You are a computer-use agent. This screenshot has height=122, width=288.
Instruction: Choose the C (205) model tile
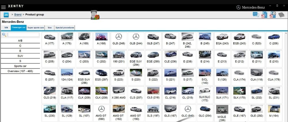(x=50, y=59)
